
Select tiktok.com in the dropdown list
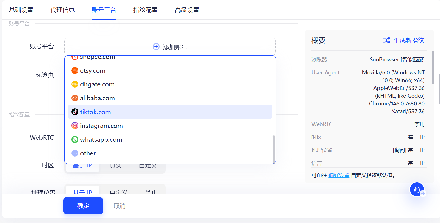[x=170, y=112]
